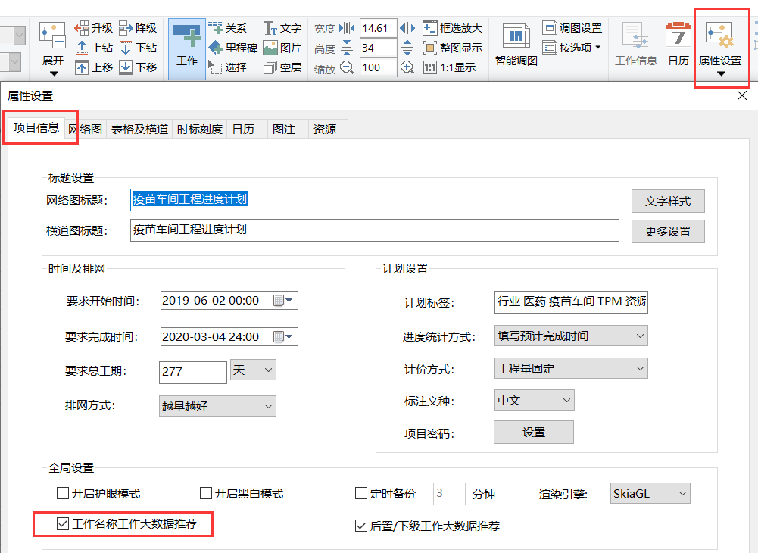Use 框选放大 box zoom tool

pos(453,28)
